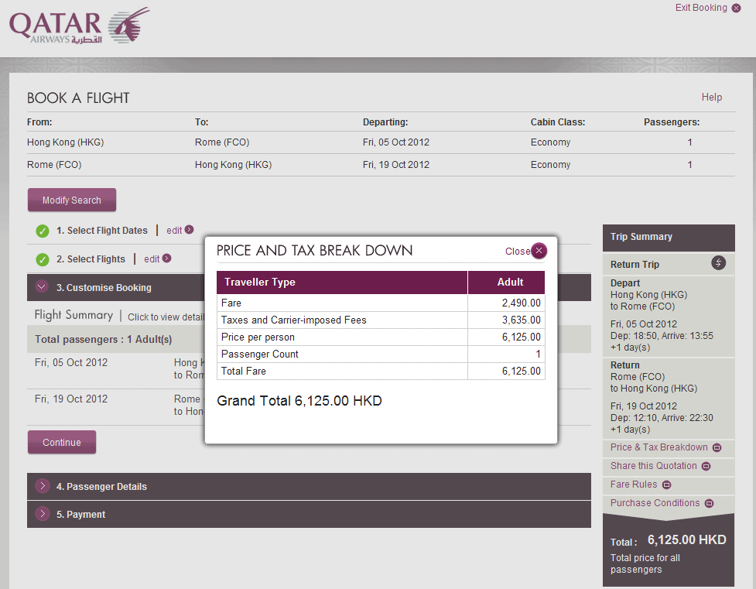Click the Share this Quotation icon

pos(705,466)
